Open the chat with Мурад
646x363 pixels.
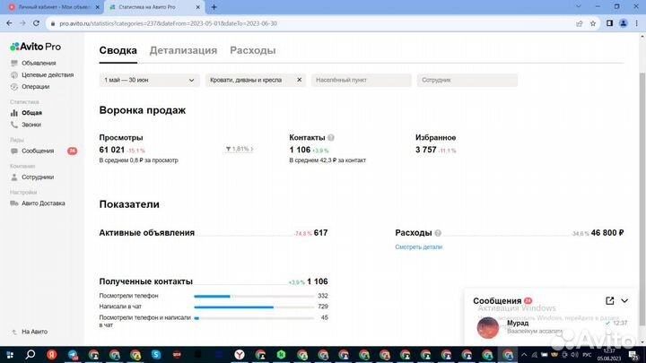551,327
